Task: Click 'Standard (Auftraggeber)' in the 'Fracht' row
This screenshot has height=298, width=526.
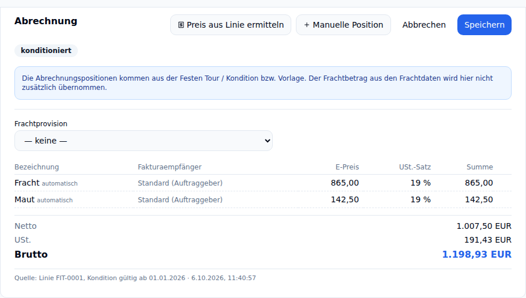Action: [x=180, y=183]
